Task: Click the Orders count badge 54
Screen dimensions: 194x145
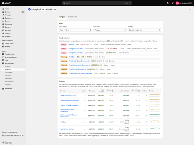Action: tap(23, 12)
